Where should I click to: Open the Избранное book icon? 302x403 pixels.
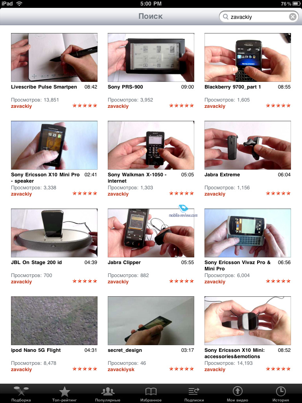pos(151,392)
